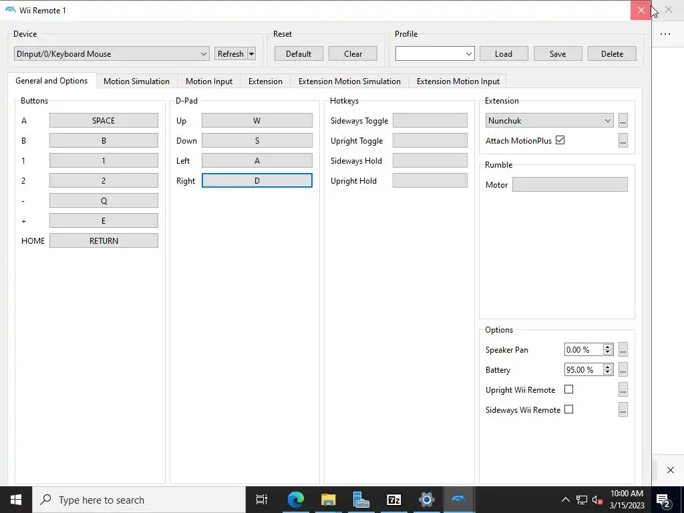Open the Profile combo box

coord(435,54)
